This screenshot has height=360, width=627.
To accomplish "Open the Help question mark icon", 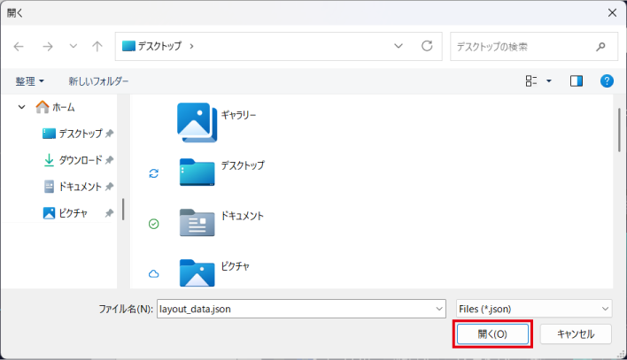I will coord(607,80).
